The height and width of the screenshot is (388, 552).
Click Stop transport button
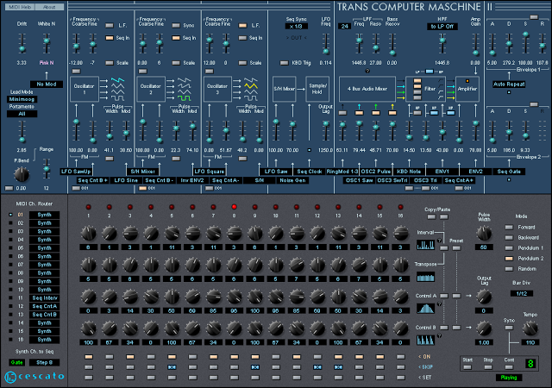point(488,367)
